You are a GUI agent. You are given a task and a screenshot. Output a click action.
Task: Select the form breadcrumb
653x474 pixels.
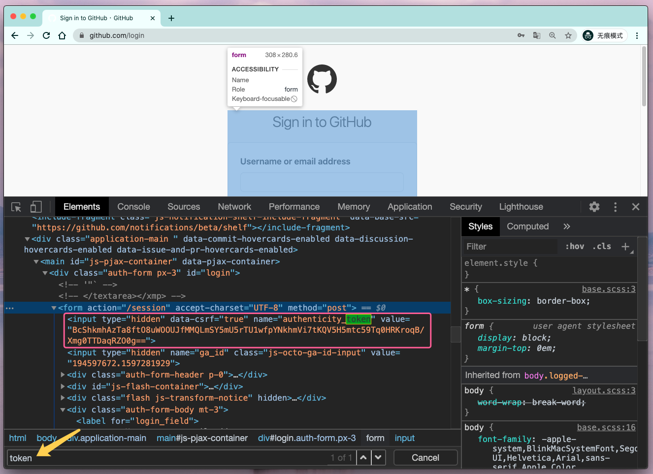[375, 438]
